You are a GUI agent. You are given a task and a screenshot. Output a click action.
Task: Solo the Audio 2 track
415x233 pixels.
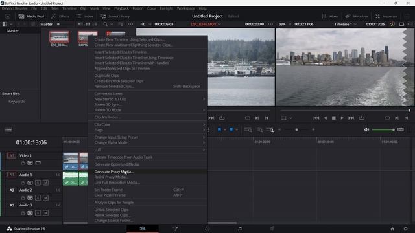coord(38,197)
